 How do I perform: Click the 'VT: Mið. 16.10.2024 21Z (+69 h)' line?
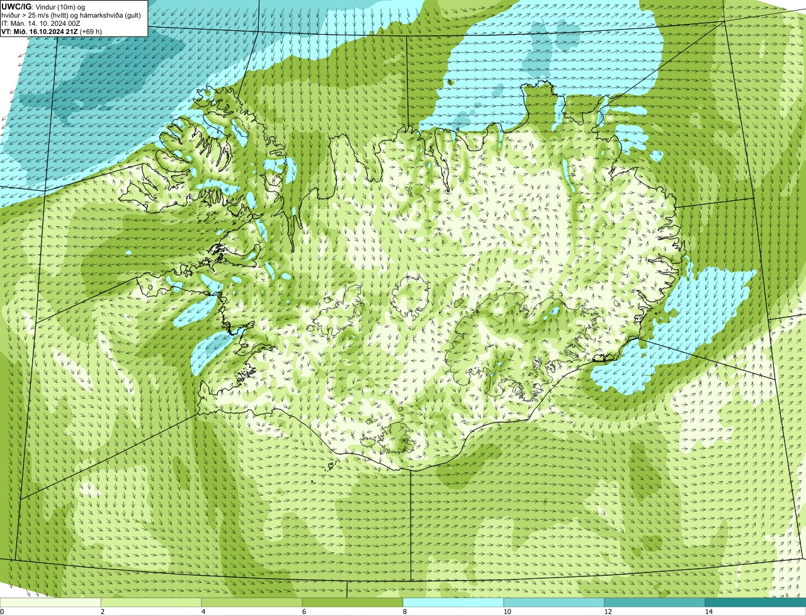(52, 31)
